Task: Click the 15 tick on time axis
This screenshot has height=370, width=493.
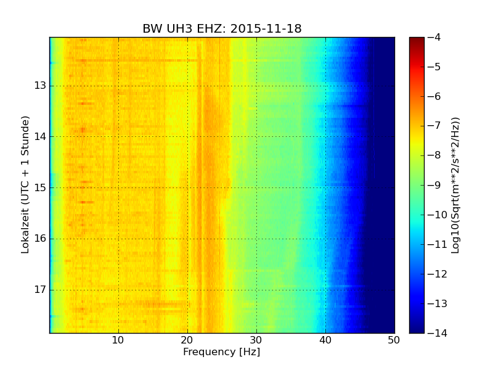Action: (40, 187)
